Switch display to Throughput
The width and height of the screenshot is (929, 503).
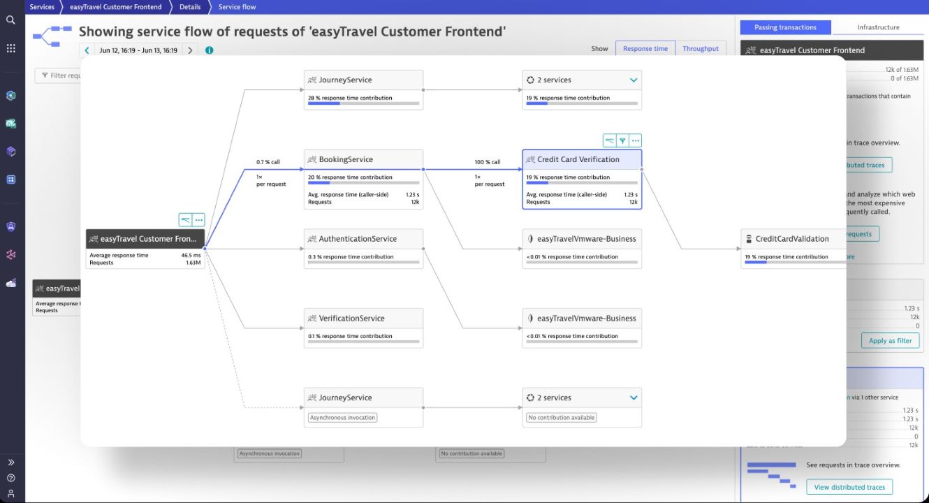tap(701, 49)
